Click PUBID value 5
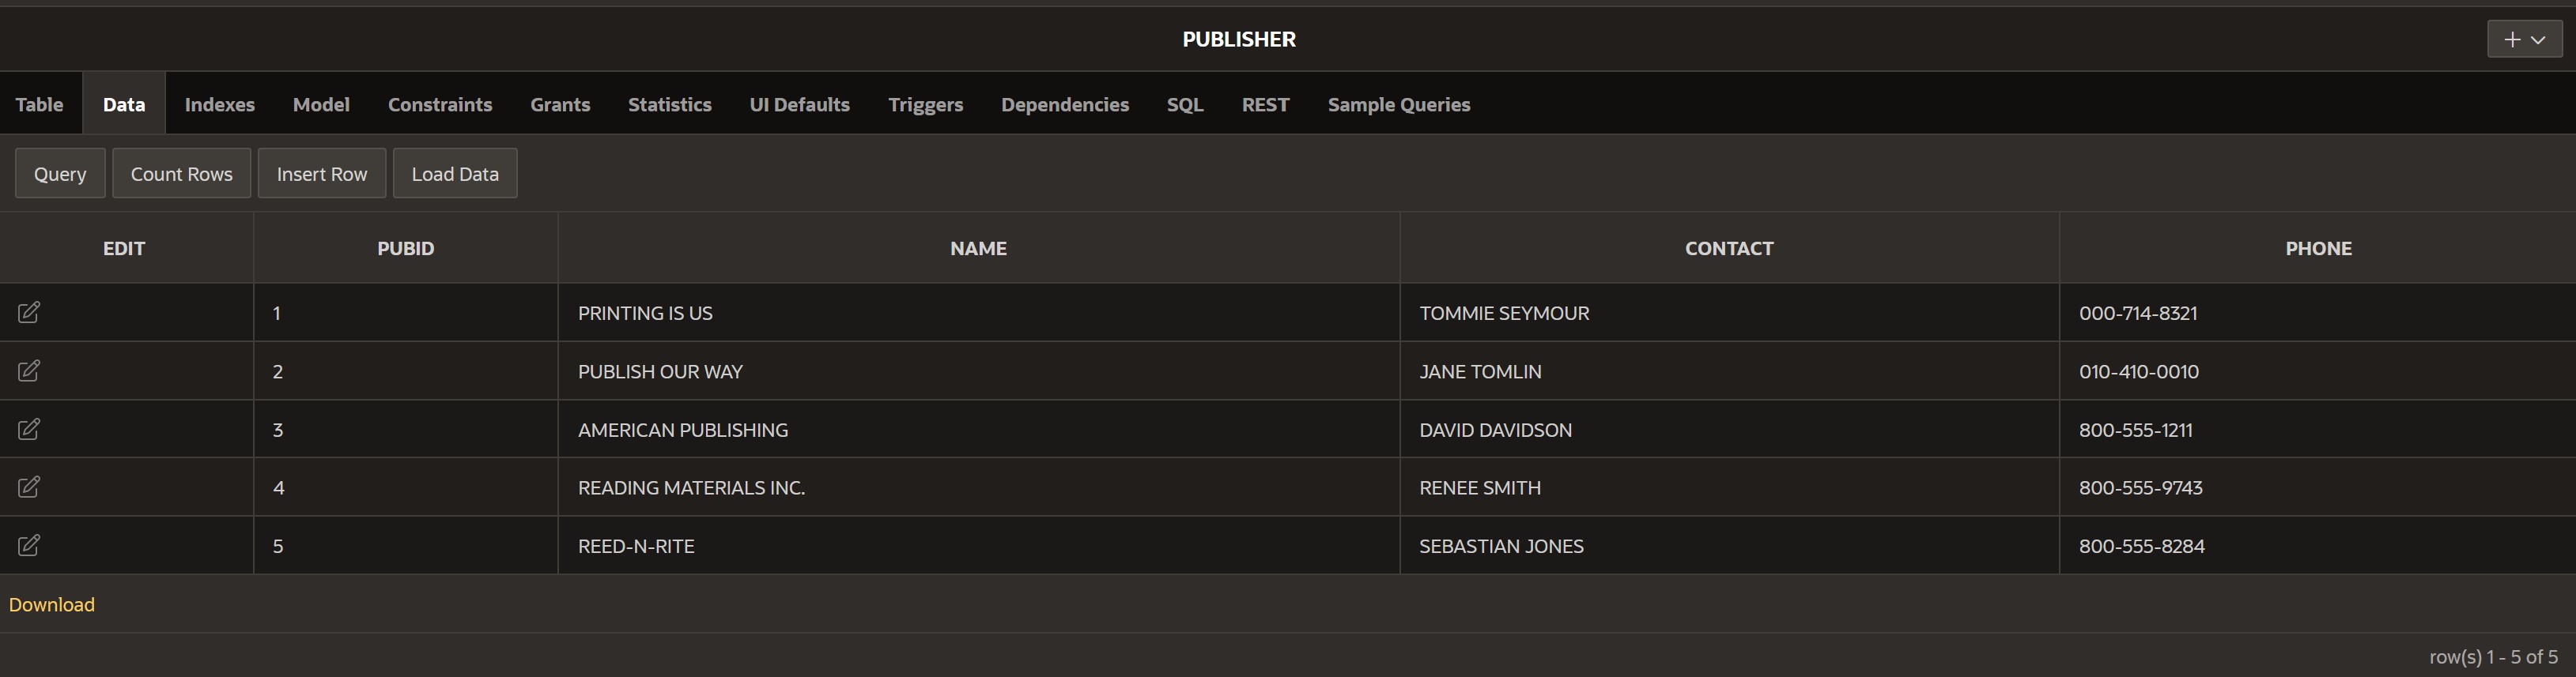Image resolution: width=2576 pixels, height=677 pixels. tap(278, 545)
